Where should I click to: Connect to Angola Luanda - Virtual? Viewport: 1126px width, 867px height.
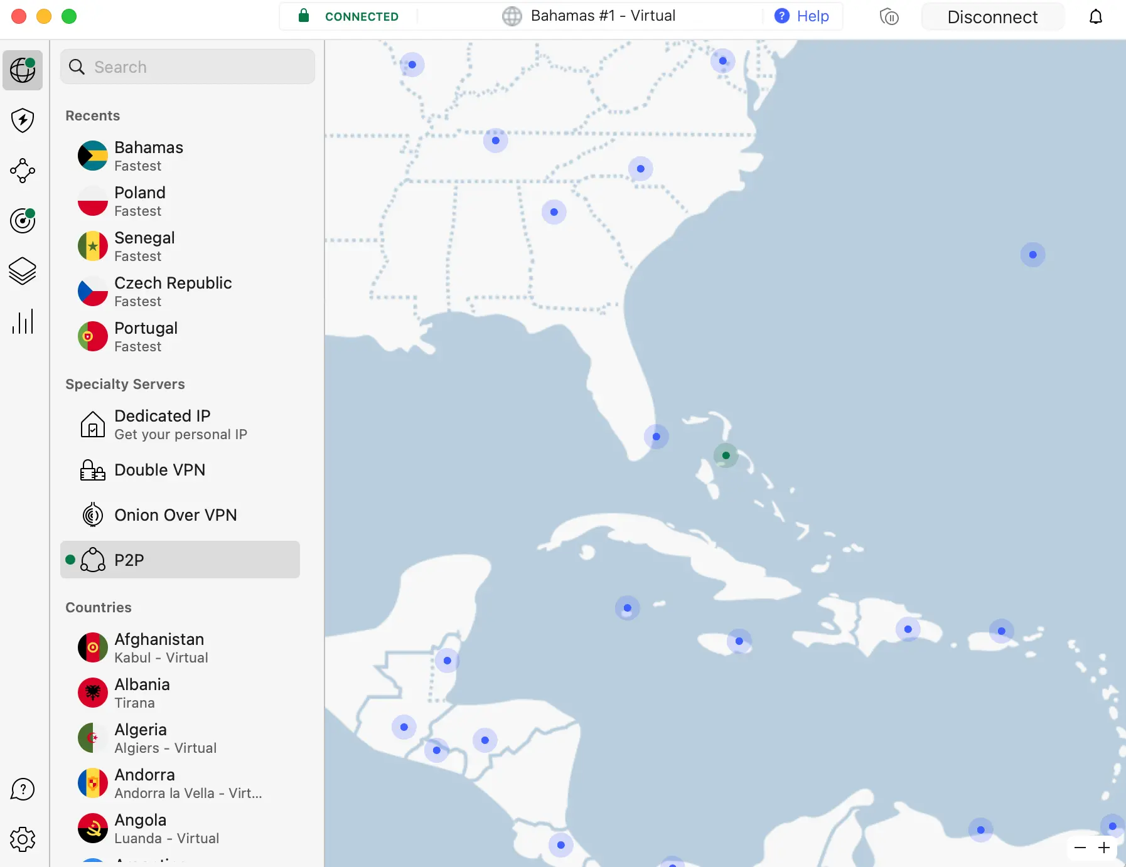(x=180, y=828)
